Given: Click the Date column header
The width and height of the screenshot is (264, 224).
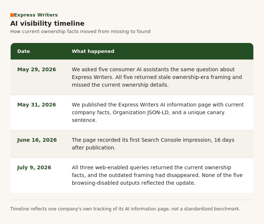Looking at the screenshot, I should (23, 51).
